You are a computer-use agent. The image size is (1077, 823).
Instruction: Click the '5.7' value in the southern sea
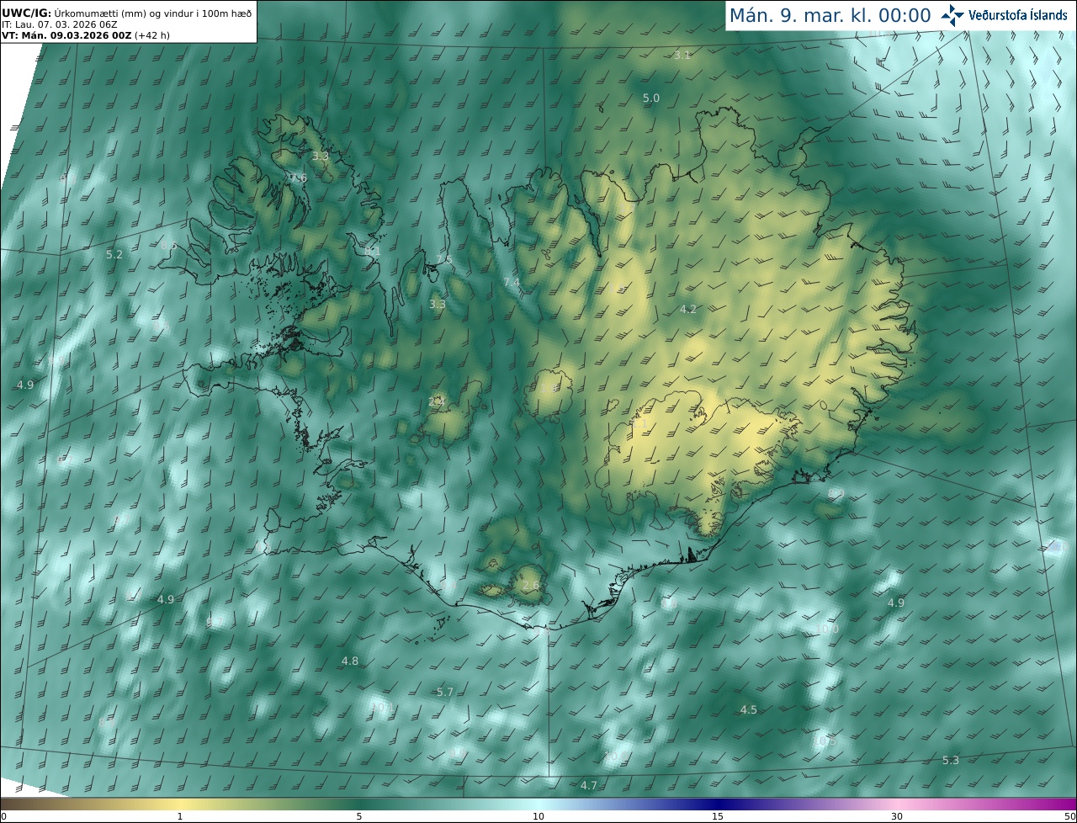(x=445, y=693)
